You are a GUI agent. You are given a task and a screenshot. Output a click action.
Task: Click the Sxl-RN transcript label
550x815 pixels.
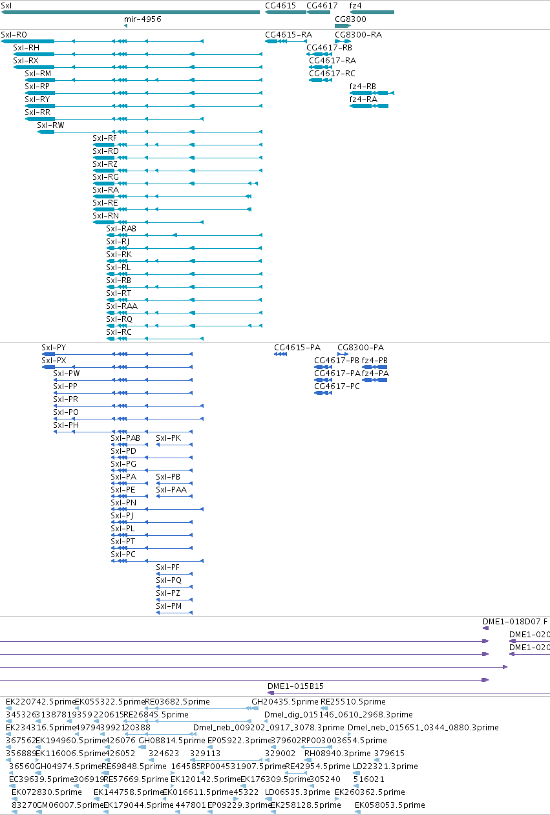[x=105, y=216]
